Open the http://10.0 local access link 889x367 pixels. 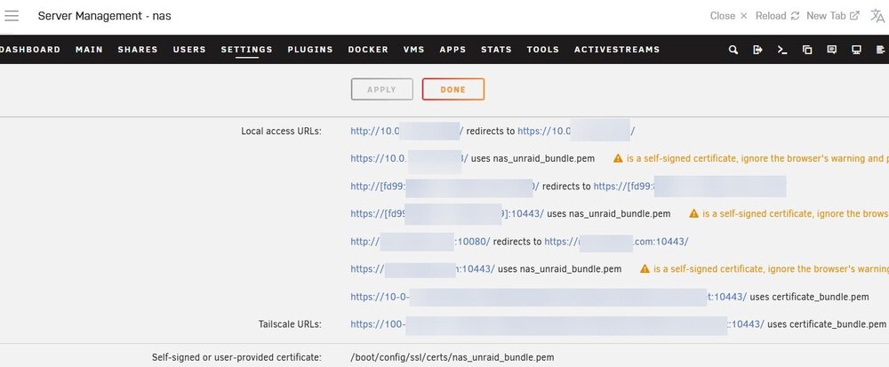tap(407, 131)
